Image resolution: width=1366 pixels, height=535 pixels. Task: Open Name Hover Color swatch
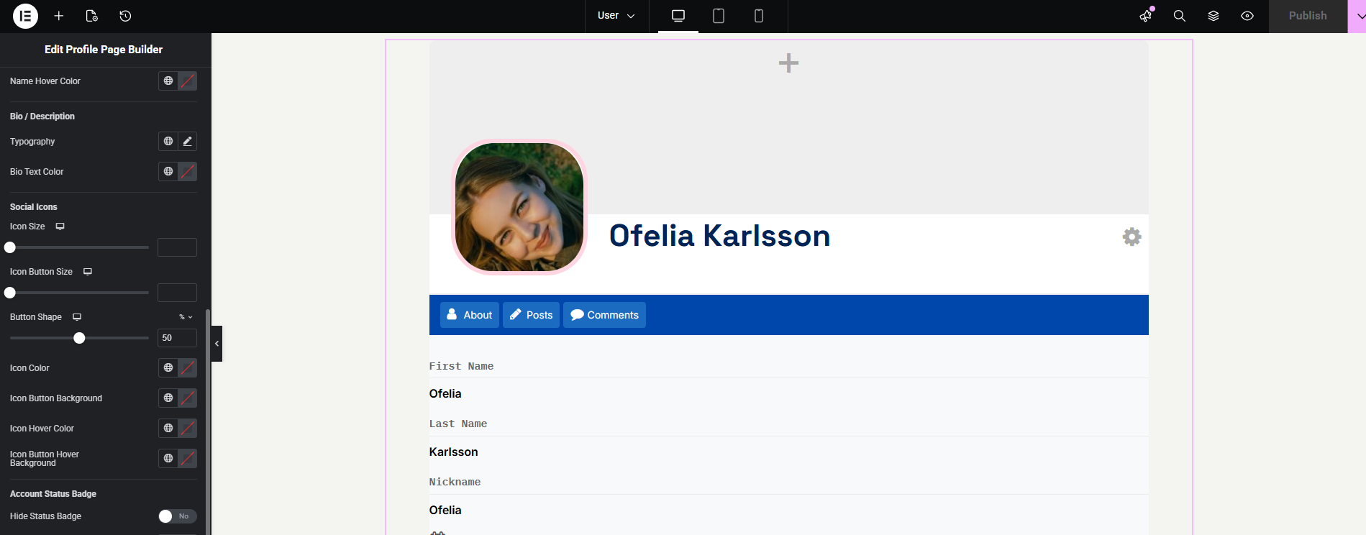coord(188,81)
